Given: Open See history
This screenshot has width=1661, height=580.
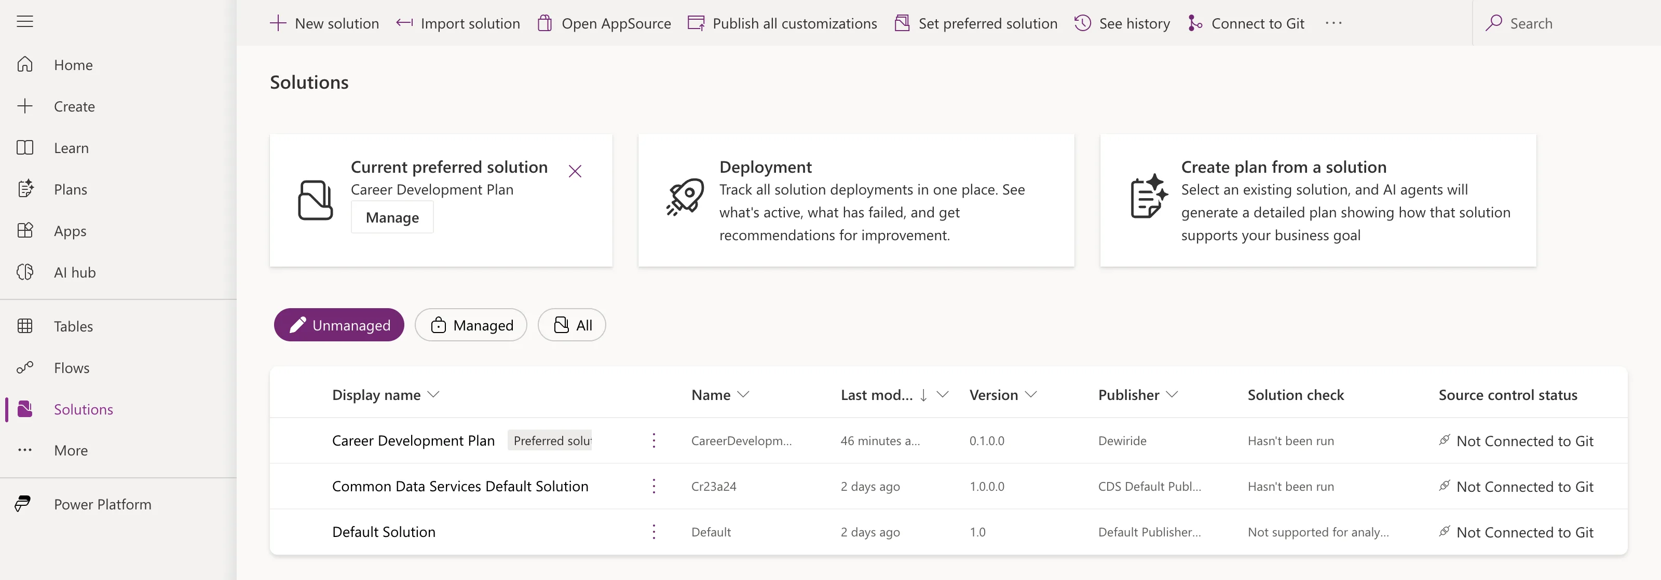Looking at the screenshot, I should (1122, 23).
